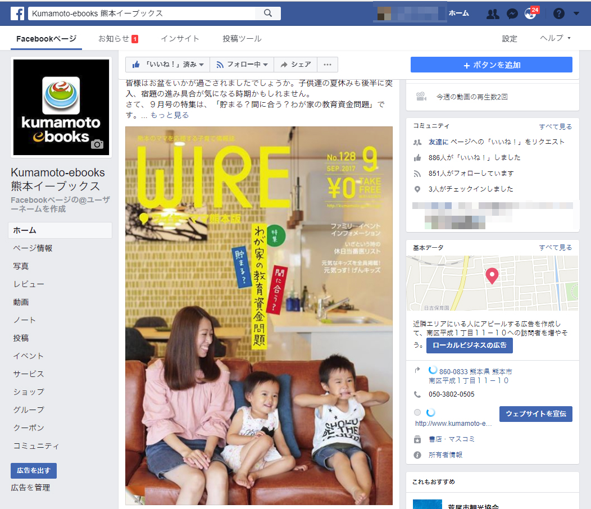The image size is (591, 509).
Task: Click camera icon on profile picture
Action: pos(97,144)
